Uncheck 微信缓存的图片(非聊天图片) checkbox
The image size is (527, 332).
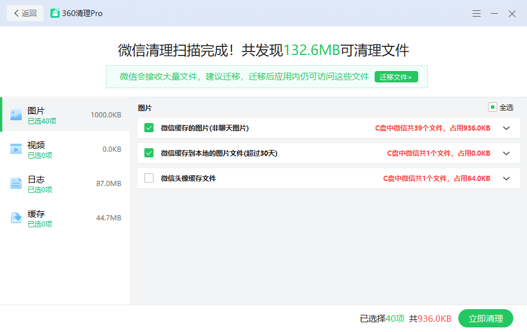(149, 128)
